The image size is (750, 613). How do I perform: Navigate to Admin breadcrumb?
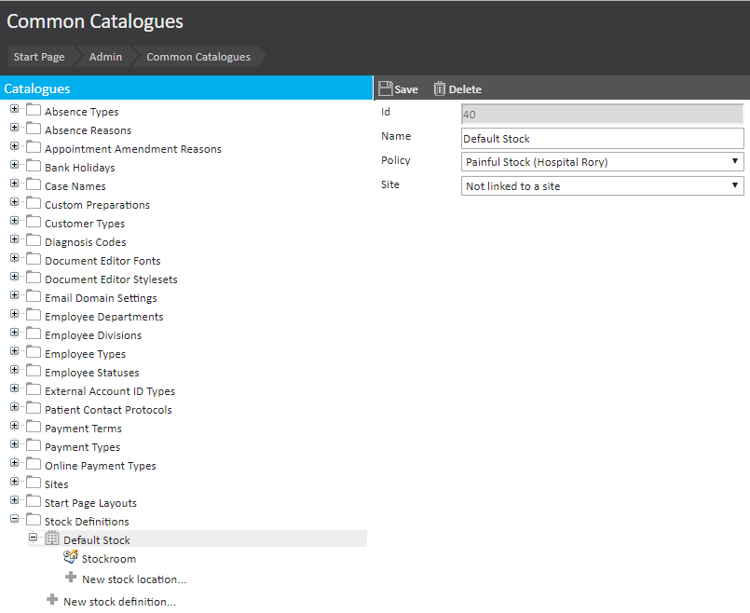coord(105,57)
